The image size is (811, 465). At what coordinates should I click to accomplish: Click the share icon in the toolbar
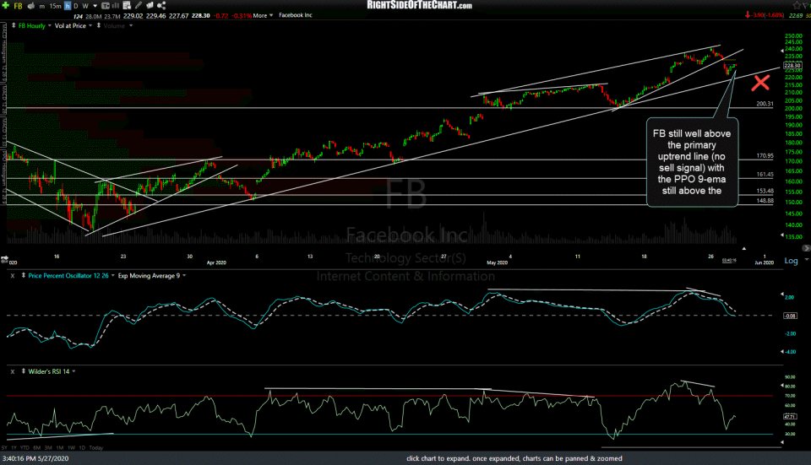(x=161, y=6)
